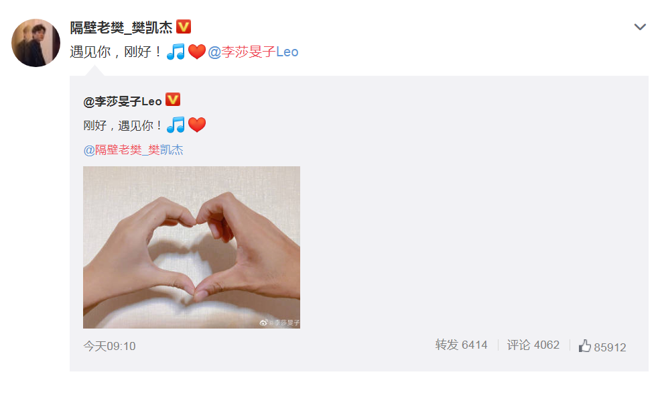Like the post with thumbs-up icon
The height and width of the screenshot is (405, 660).
coord(585,346)
